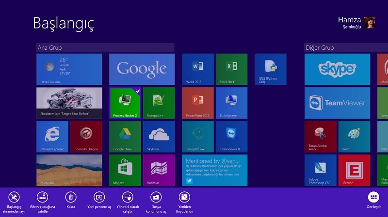The image size is (388, 217).
Task: Launch Word 2013 tile
Action: point(198,69)
